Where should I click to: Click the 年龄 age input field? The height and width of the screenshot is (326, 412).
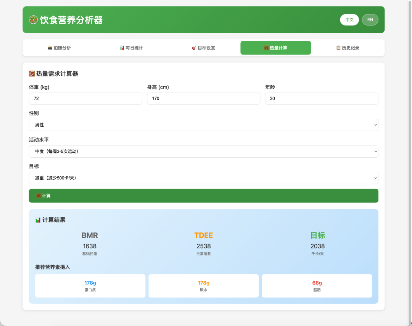322,98
